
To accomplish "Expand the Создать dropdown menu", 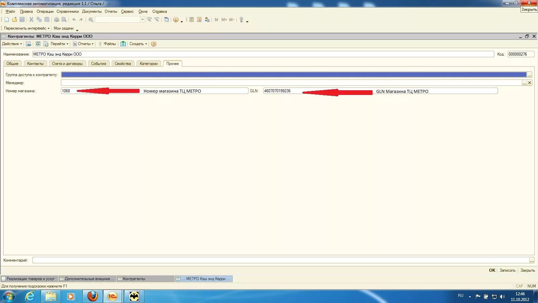I will pyautogui.click(x=138, y=44).
